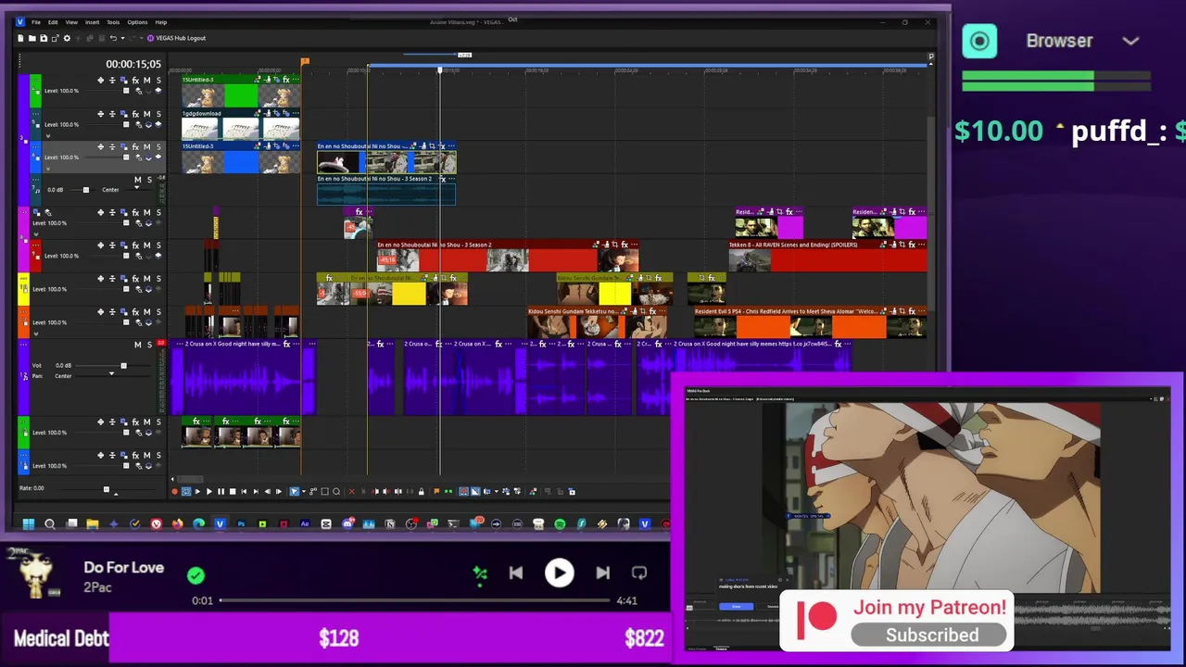Expand orange track 11 chevron
This screenshot has height=667, width=1186.
coord(36,333)
